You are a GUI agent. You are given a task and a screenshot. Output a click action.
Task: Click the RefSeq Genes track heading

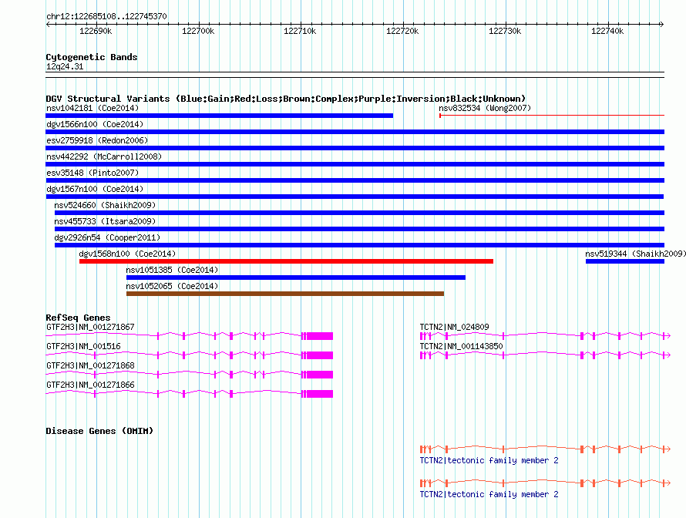(x=79, y=318)
